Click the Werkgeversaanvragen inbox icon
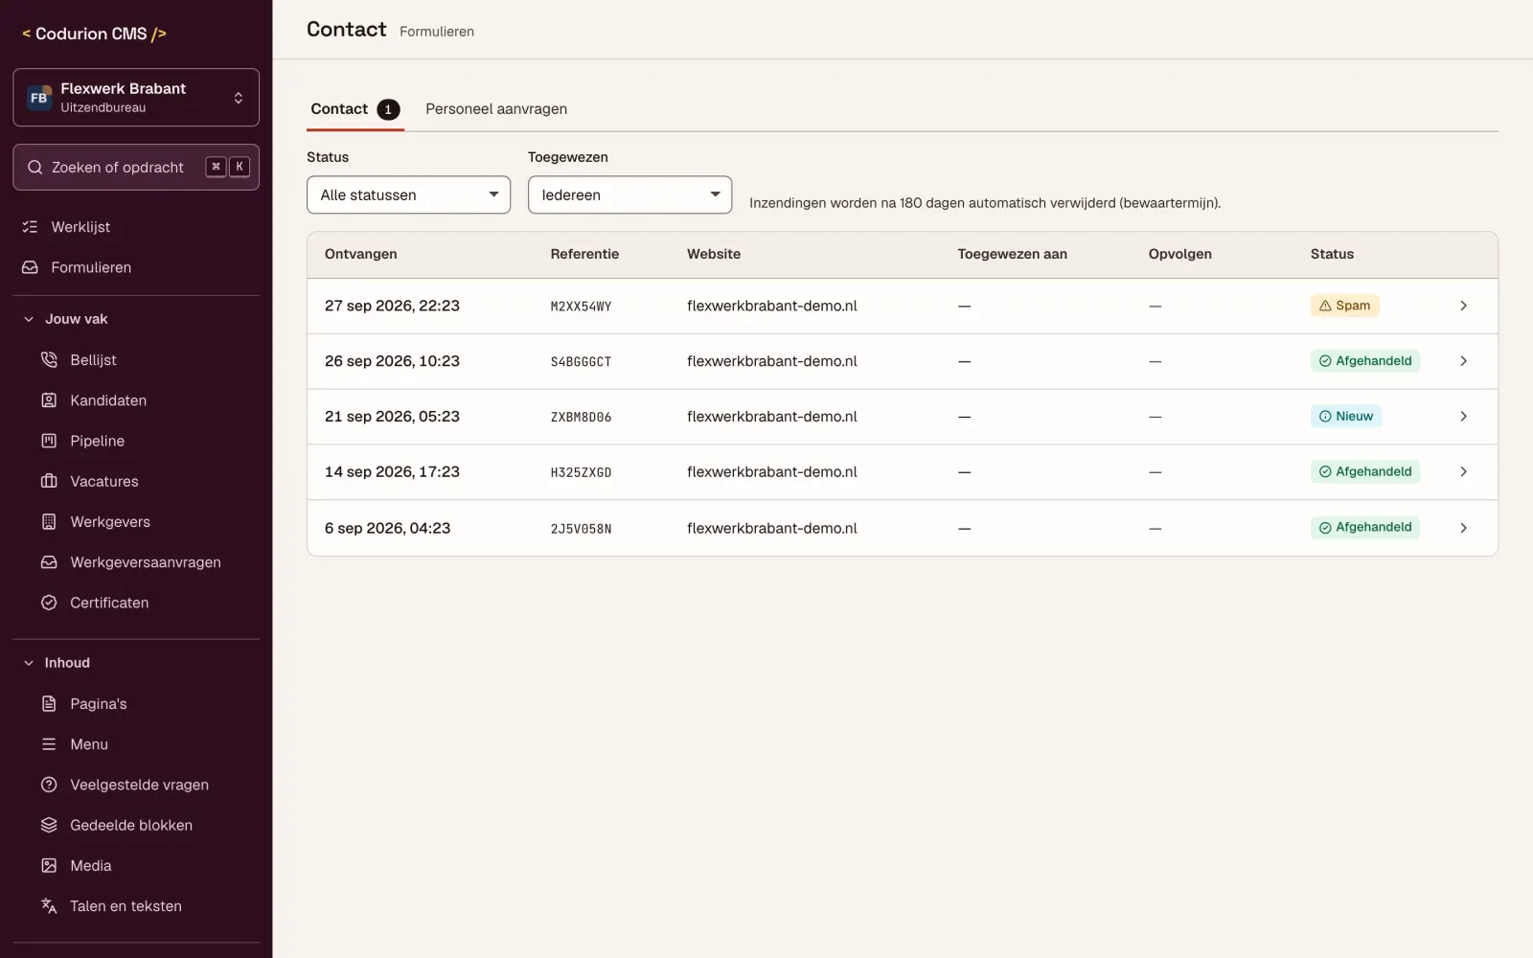The width and height of the screenshot is (1533, 958). point(49,562)
